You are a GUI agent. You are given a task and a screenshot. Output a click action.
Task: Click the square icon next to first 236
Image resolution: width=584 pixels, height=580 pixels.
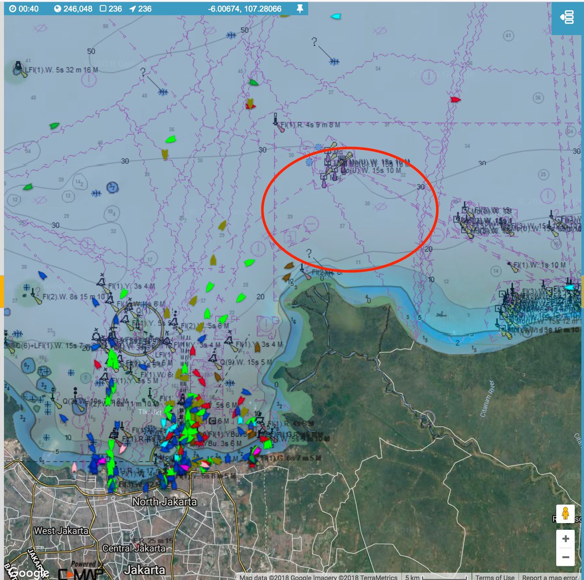pyautogui.click(x=103, y=9)
